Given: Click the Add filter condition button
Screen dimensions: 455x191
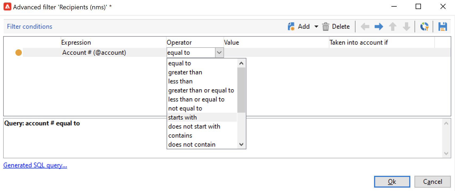Looking at the screenshot, I should [299, 27].
